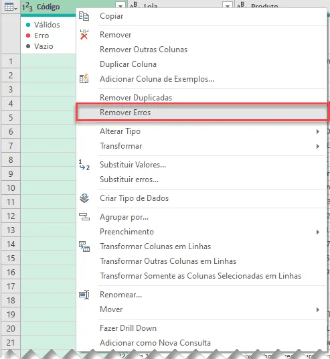The image size is (330, 359).
Task: Open the Mover submenu arrow
Action: click(x=318, y=310)
